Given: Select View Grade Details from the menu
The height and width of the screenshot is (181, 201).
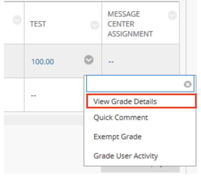Looking at the screenshot, I should [x=125, y=101].
